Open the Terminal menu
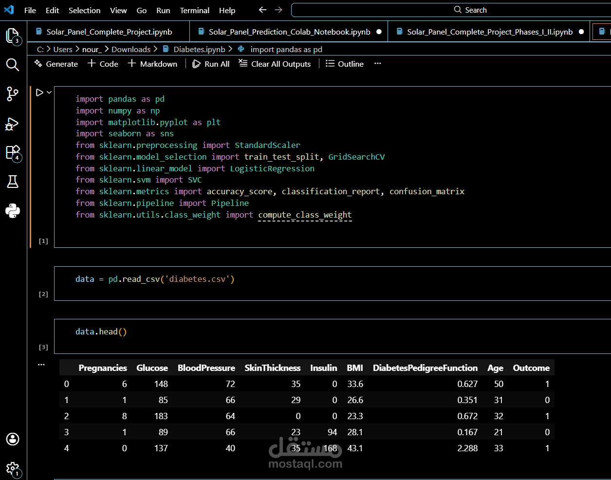This screenshot has height=480, width=611. [195, 10]
